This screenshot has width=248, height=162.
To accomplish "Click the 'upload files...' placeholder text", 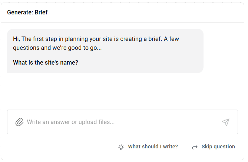I will click(x=96, y=122).
